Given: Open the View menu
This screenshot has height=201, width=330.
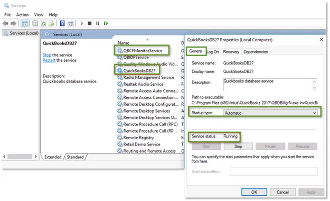Looking at the screenshot, I should [x=39, y=15].
